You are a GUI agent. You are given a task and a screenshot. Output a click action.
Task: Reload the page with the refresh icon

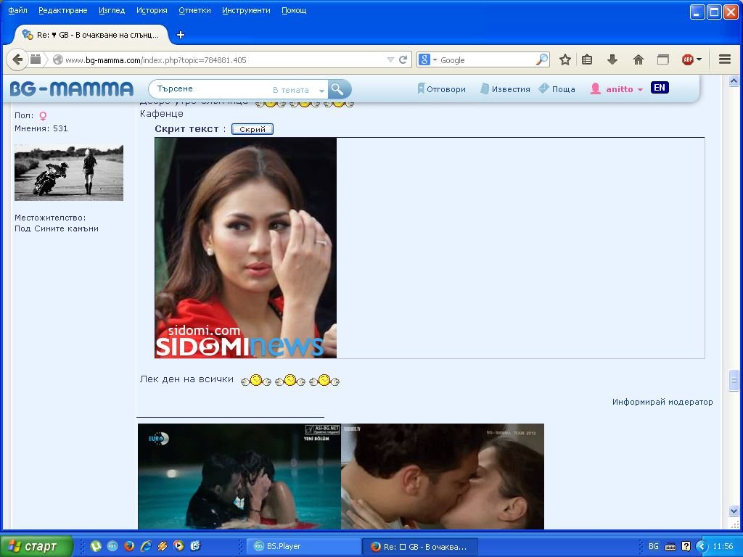pyautogui.click(x=403, y=60)
